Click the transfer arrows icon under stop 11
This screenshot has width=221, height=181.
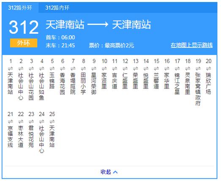tap(115, 69)
